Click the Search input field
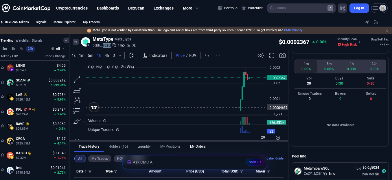Image resolution: width=392 pixels, height=180 pixels. pos(298,8)
